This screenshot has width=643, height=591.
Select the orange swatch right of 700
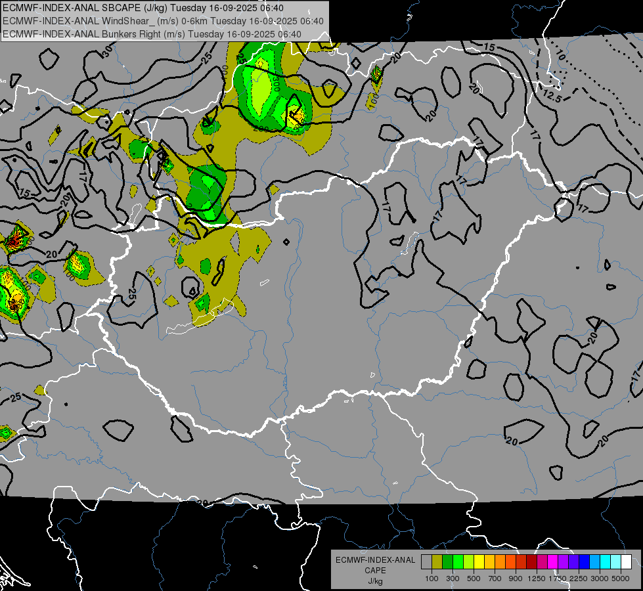[500, 562]
